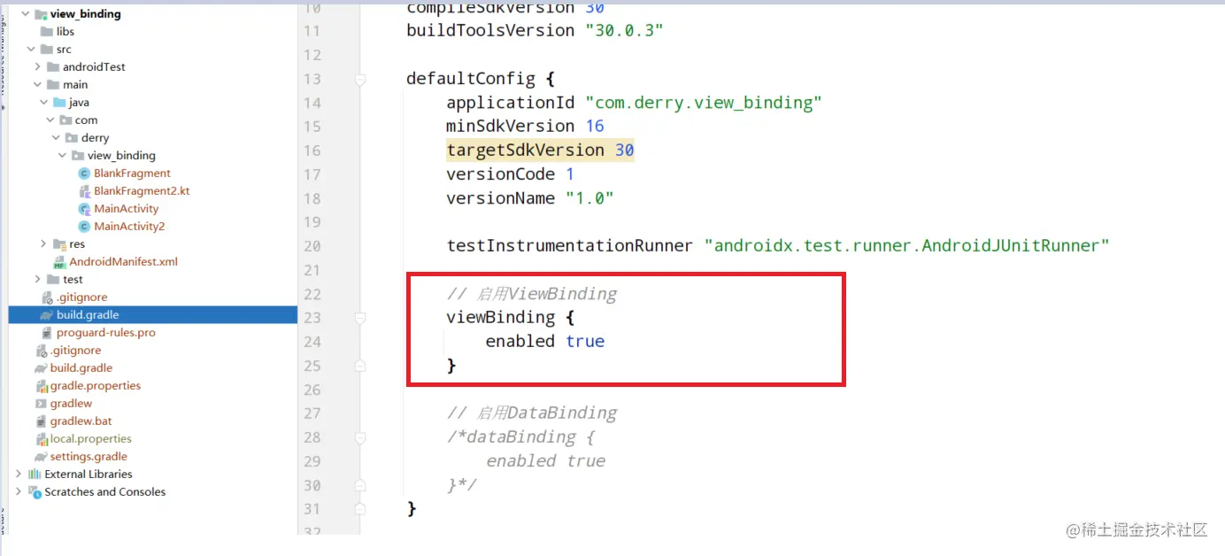Click the highlighted build.gradle elephant icon
Image resolution: width=1225 pixels, height=556 pixels.
[x=47, y=315]
